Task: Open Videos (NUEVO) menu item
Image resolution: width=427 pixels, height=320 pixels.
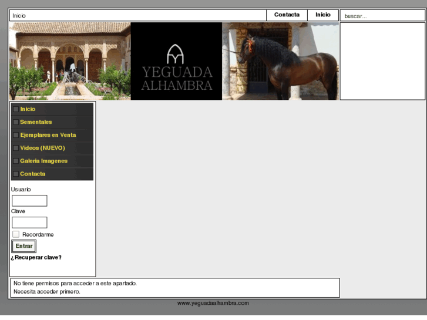Action: [52, 148]
